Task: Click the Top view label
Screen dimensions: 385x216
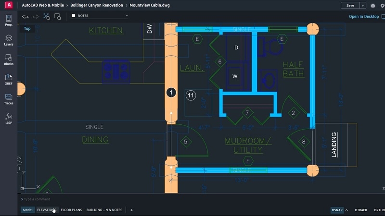Action: coord(27,28)
